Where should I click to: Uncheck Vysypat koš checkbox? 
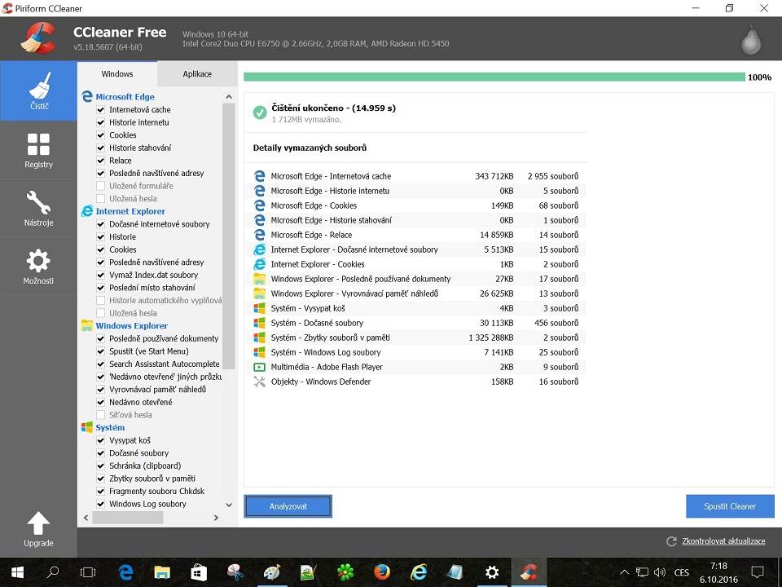(101, 440)
